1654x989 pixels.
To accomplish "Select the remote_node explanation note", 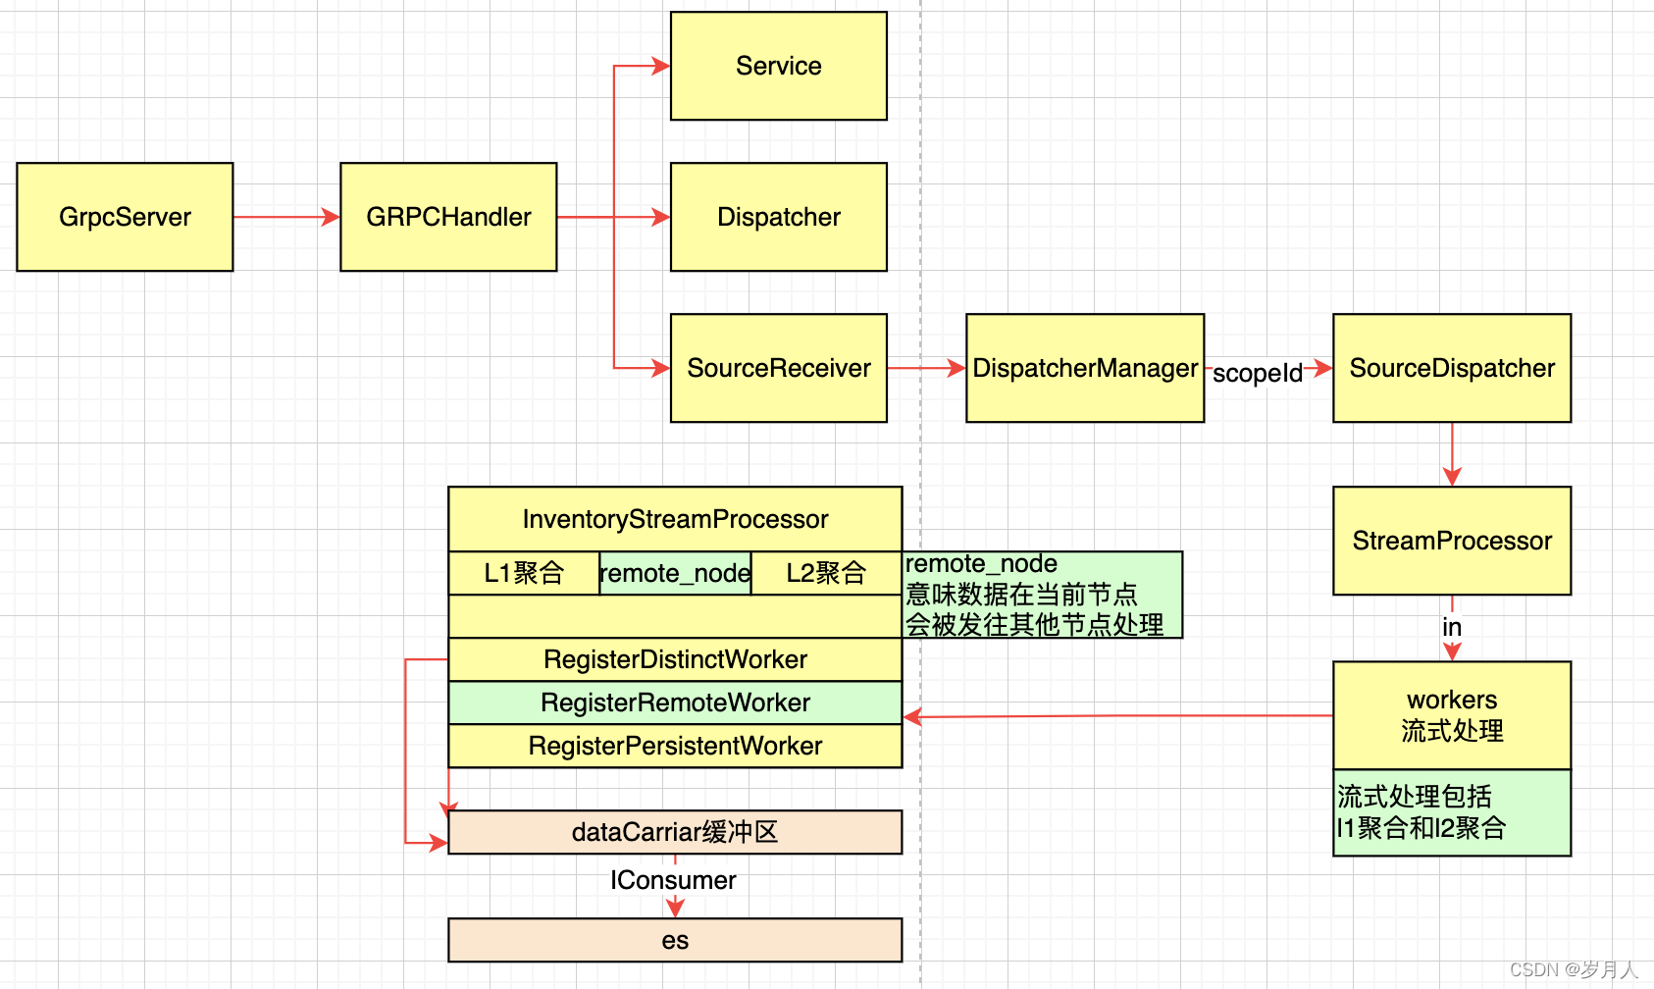I will 1043,595.
